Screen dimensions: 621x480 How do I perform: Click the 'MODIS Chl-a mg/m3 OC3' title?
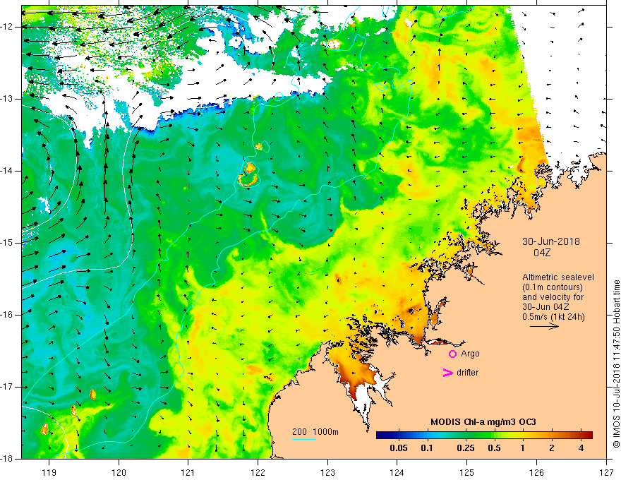coord(483,422)
